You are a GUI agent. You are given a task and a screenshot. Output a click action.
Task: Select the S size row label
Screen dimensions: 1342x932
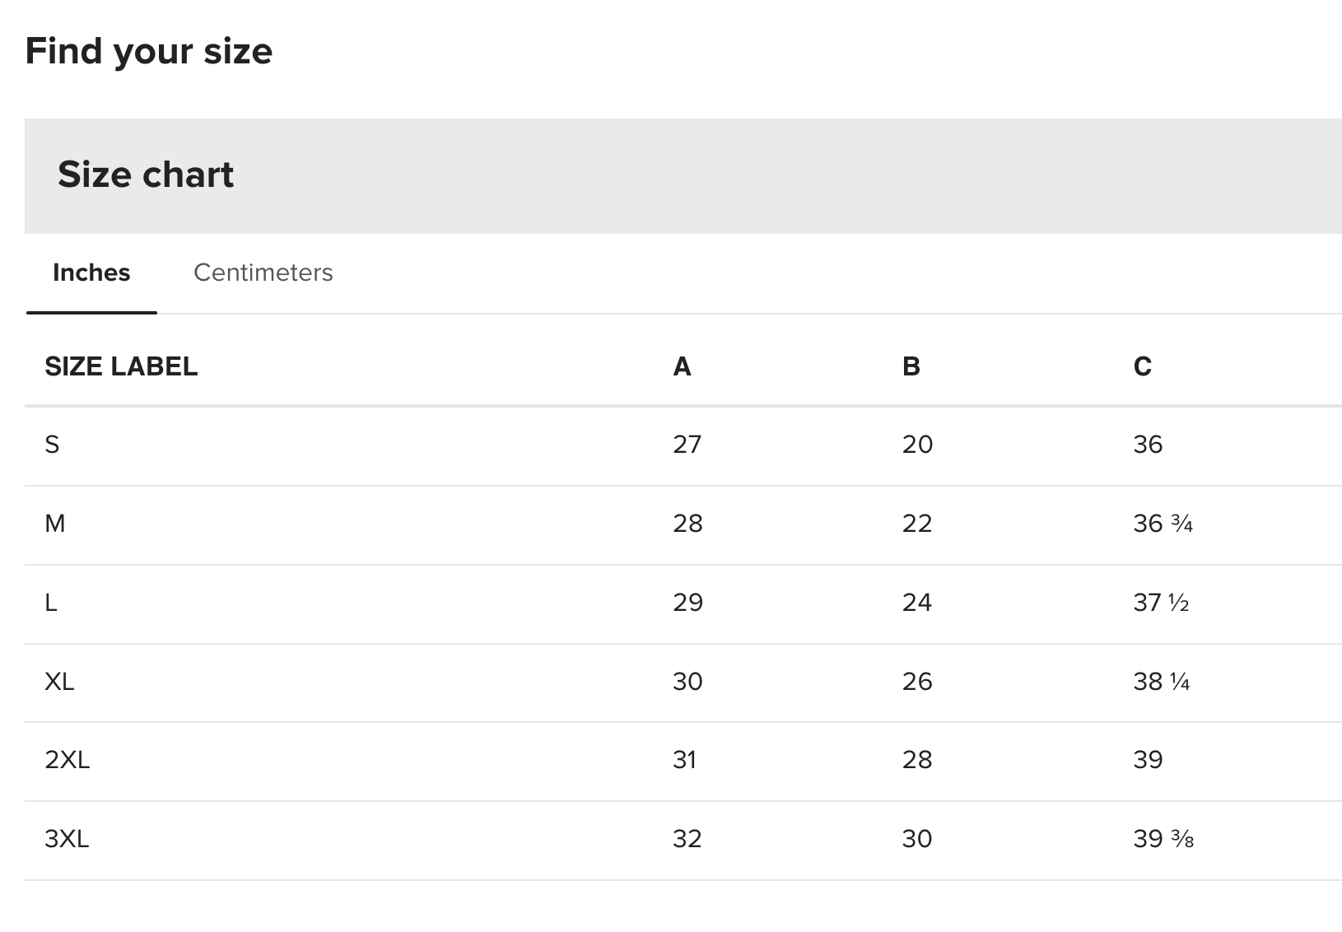(x=52, y=445)
